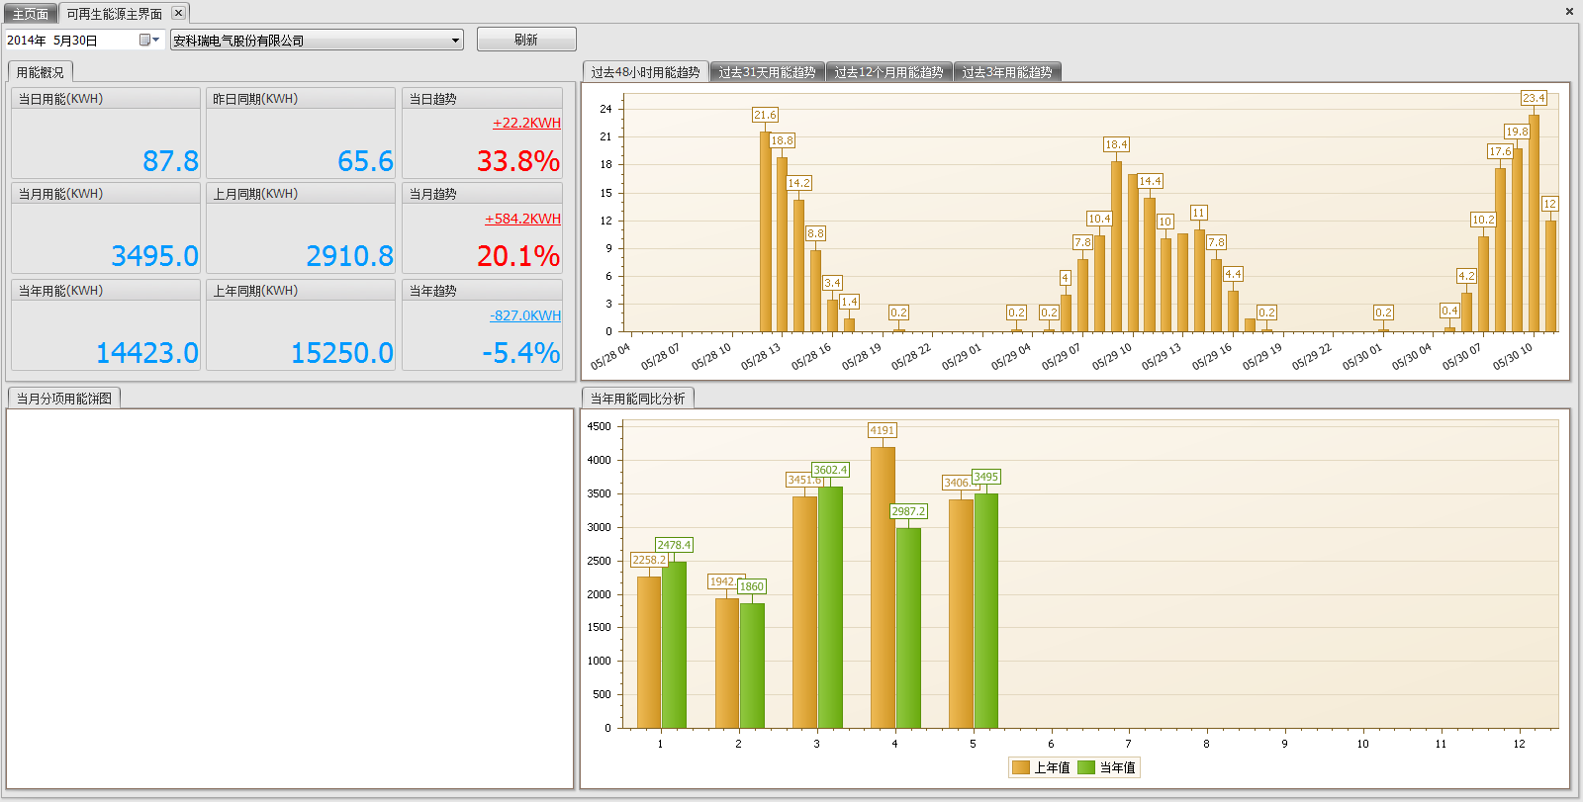Select the 可再生能源主界面 tab
The image size is (1583, 802).
point(114,14)
